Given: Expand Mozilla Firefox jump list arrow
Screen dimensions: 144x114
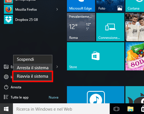Looking at the screenshot, I should (57, 9).
